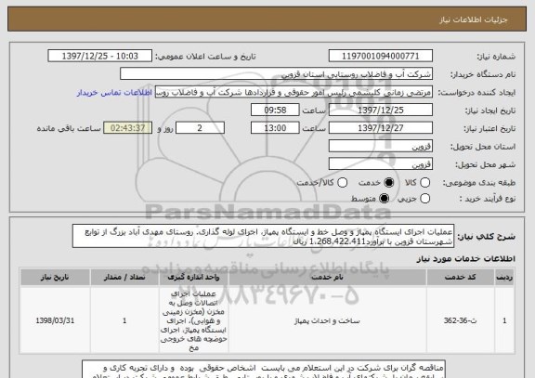Image resolution: width=535 pixels, height=378 pixels.
Task: Click the ردیف column header
Action: pyautogui.click(x=504, y=278)
